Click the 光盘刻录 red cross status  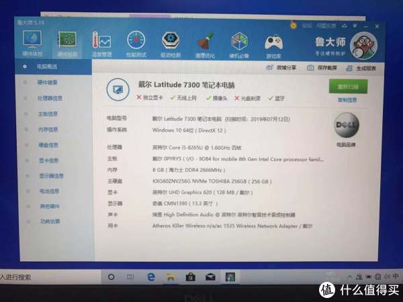tap(247, 98)
